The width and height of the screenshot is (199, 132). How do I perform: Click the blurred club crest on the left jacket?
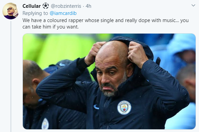(x=45, y=124)
